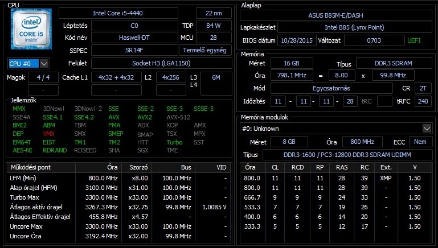Select the 666.7 MHz timing row
Image resolution: width=438 pixels, height=248 pixels.
click(x=336, y=197)
